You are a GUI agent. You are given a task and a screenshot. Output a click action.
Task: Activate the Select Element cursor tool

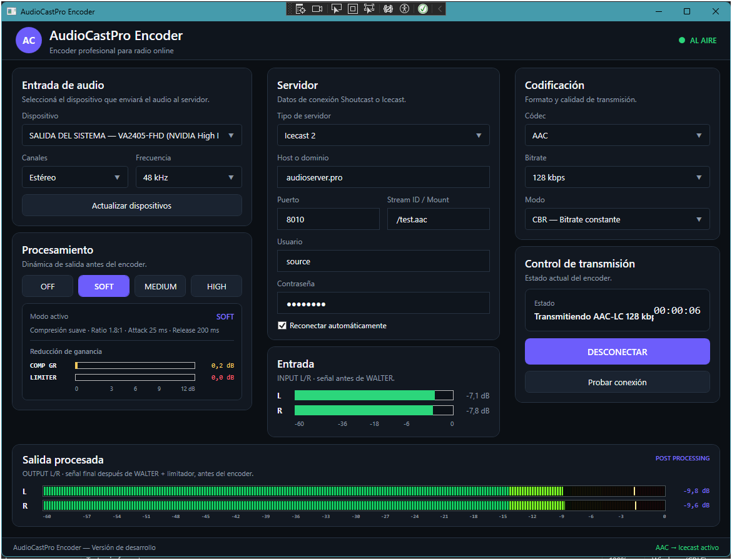pos(336,9)
